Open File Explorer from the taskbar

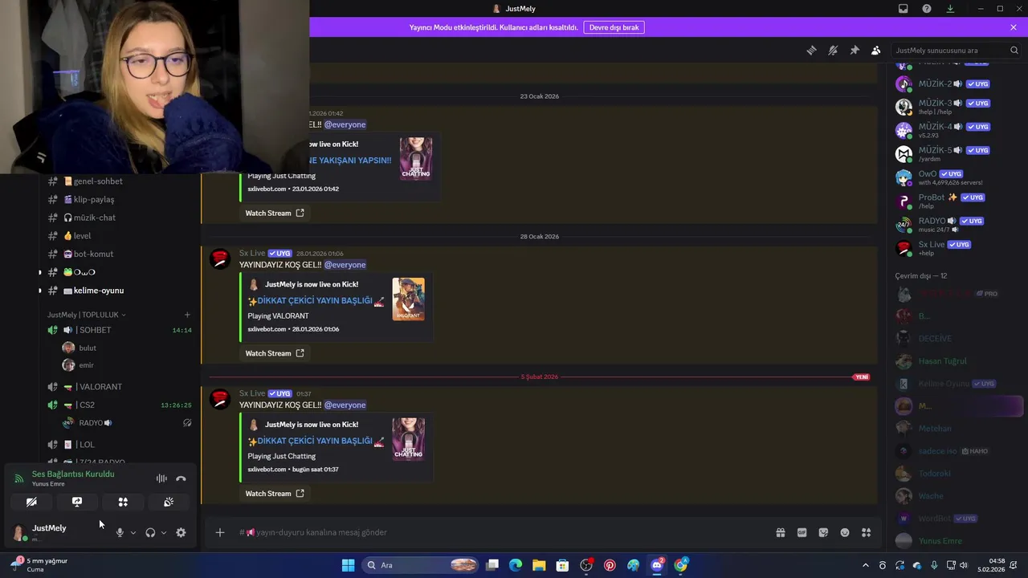tap(539, 565)
